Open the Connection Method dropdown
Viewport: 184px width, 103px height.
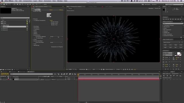pos(56,37)
